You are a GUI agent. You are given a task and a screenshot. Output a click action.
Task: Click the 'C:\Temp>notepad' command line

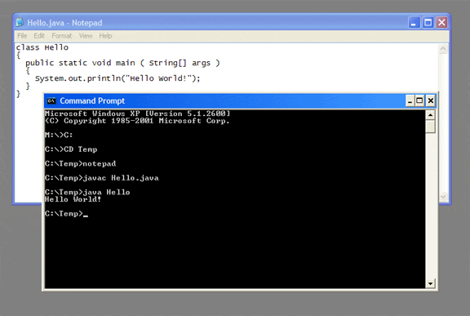click(x=80, y=163)
